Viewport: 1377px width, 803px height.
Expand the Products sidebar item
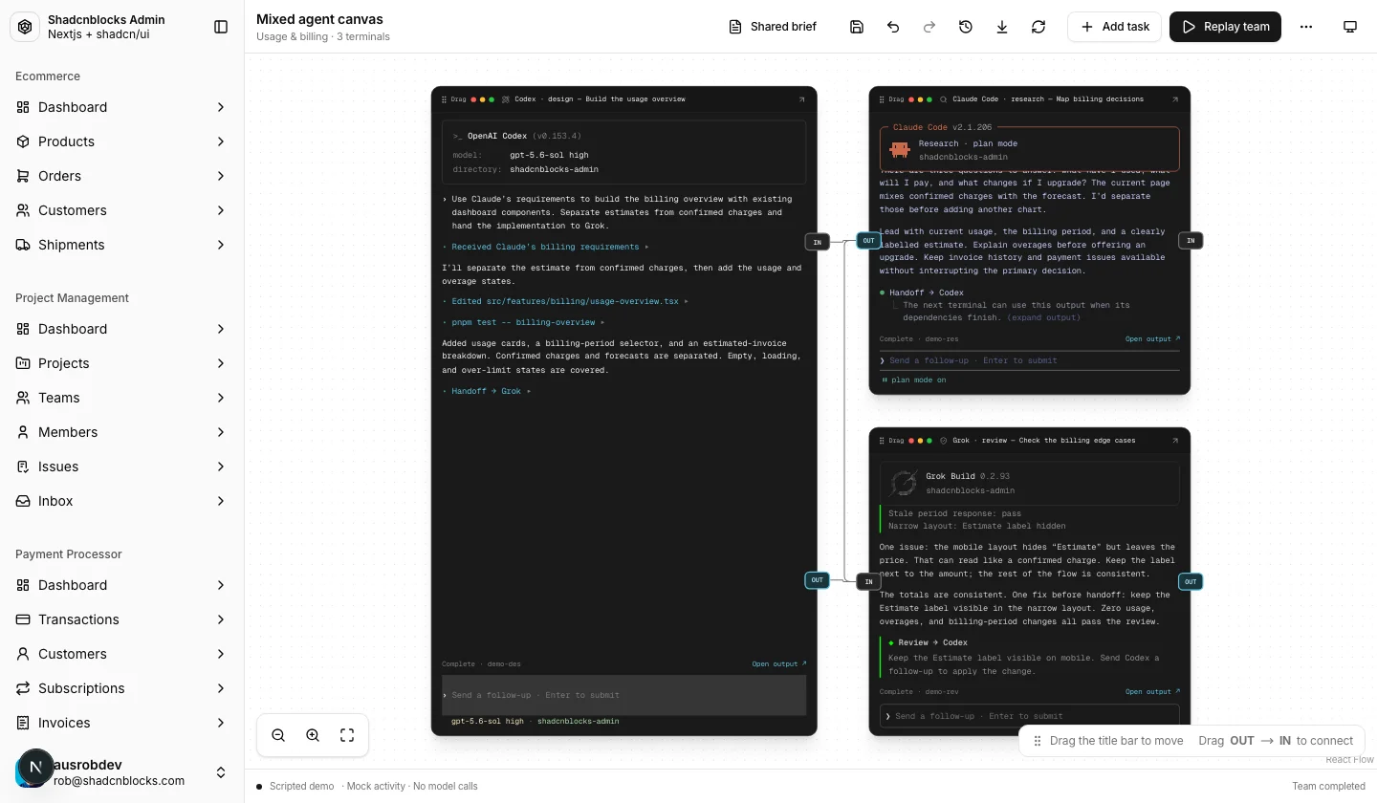point(221,141)
